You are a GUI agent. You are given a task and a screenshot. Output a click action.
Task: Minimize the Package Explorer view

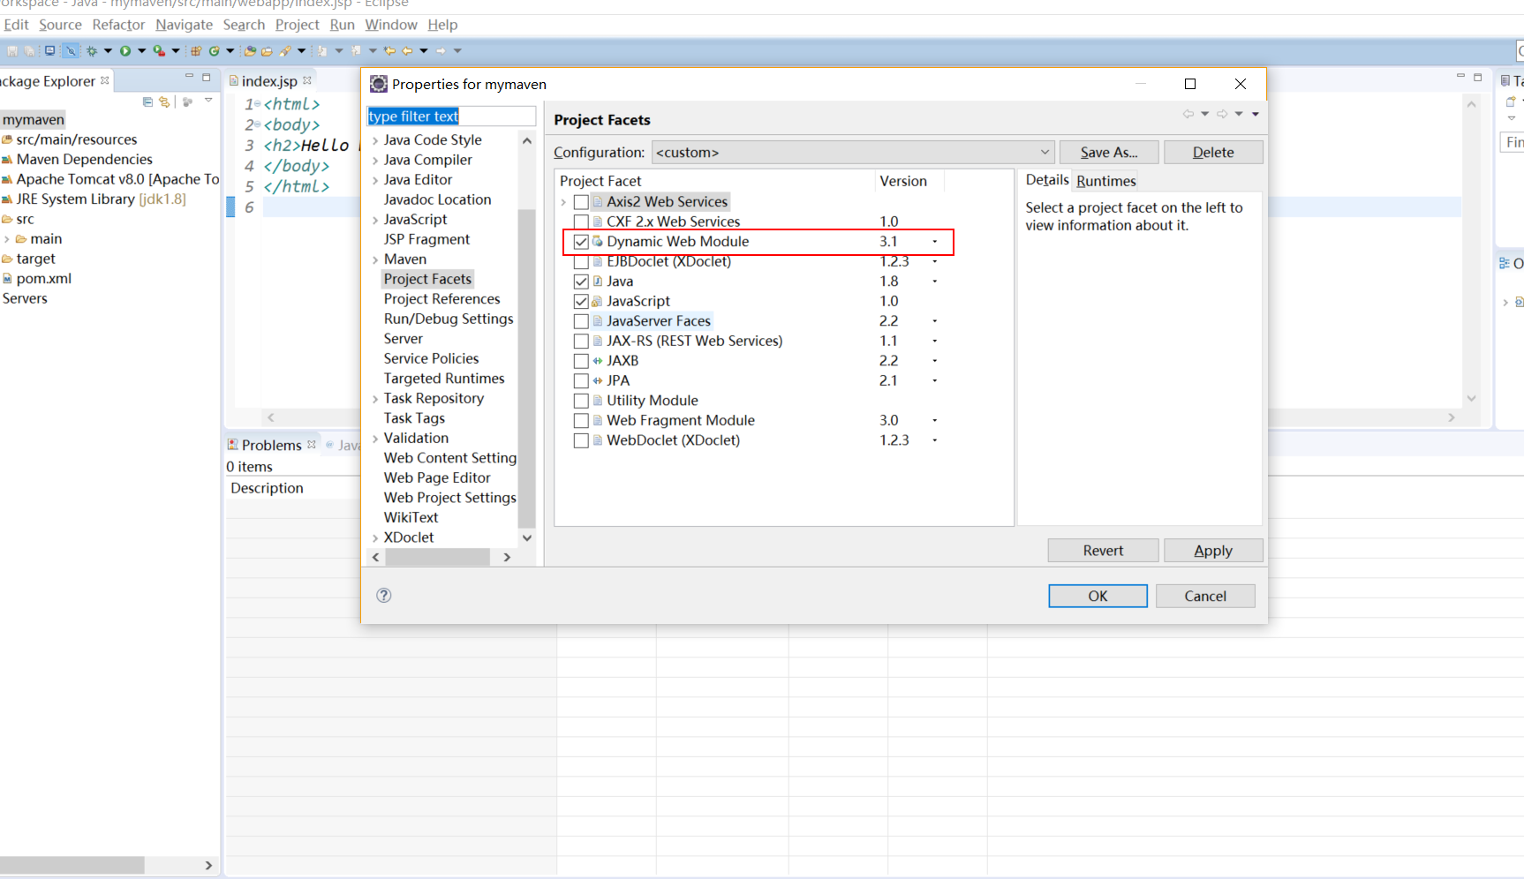(189, 77)
